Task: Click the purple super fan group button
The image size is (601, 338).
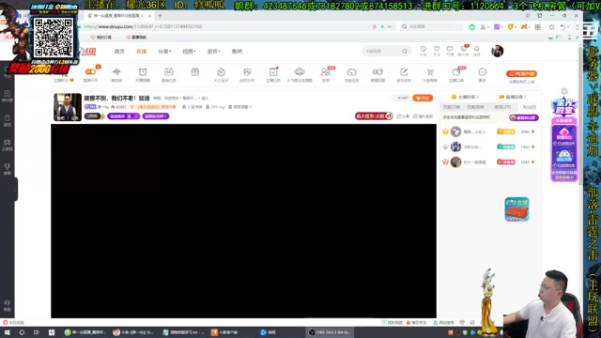Action: point(524,117)
